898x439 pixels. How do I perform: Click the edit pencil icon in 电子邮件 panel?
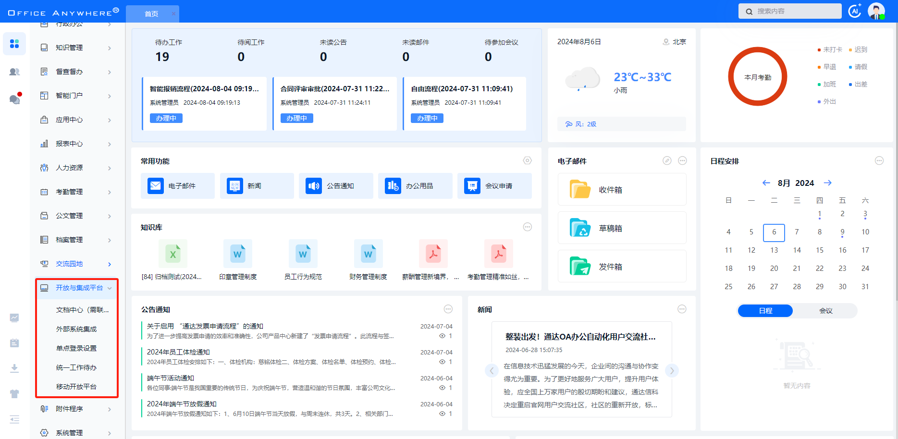click(x=667, y=161)
